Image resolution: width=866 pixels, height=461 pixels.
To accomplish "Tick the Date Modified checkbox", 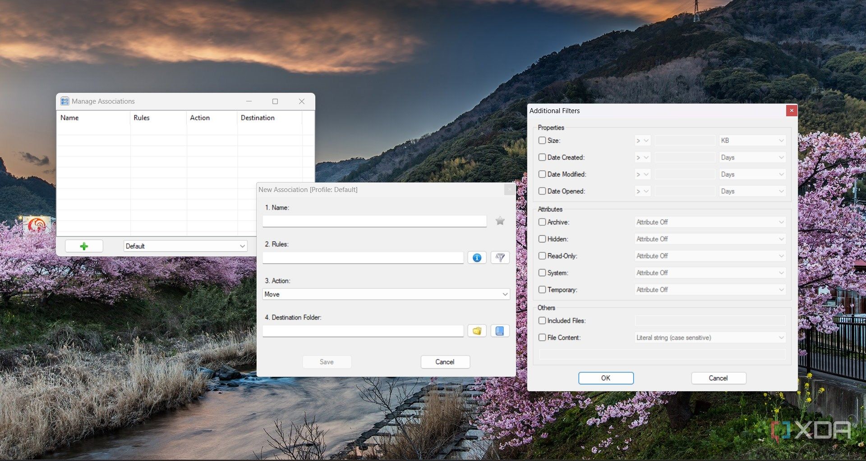I will [x=542, y=174].
